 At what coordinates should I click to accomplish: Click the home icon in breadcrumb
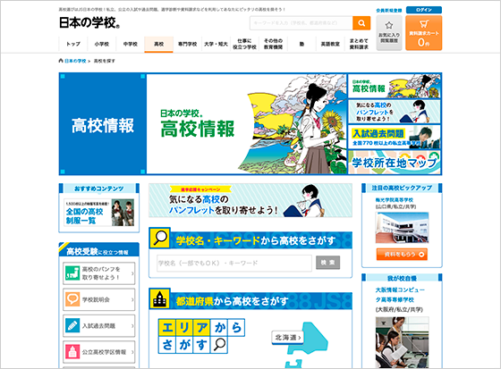[61, 61]
